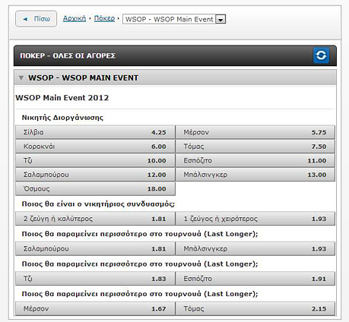Viewport: 349px width, 322px height.
Task: Bet on Σίλβια at 4.25
Action: coord(95,132)
